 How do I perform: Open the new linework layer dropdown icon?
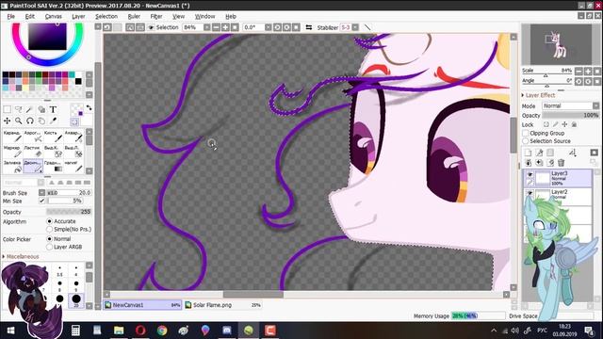coord(572,153)
